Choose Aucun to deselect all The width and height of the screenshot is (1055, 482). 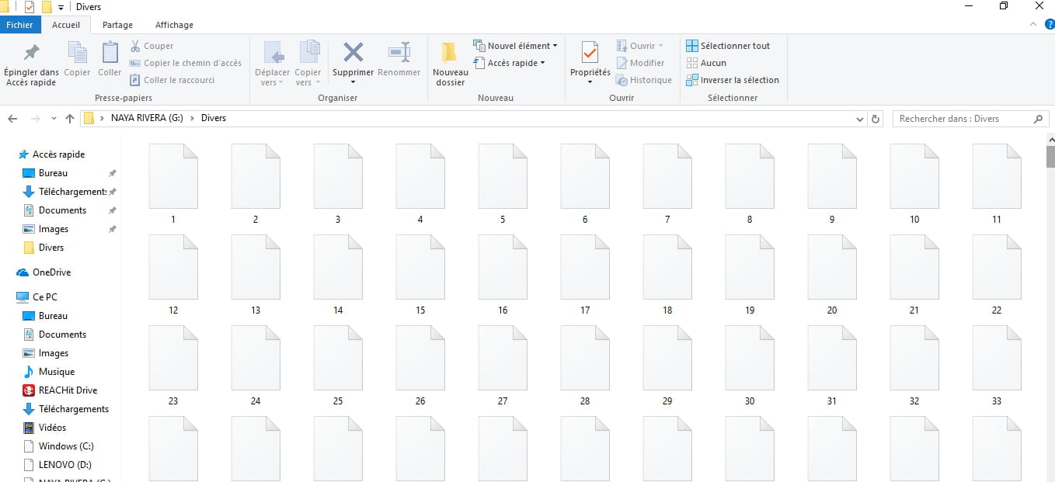pos(713,63)
